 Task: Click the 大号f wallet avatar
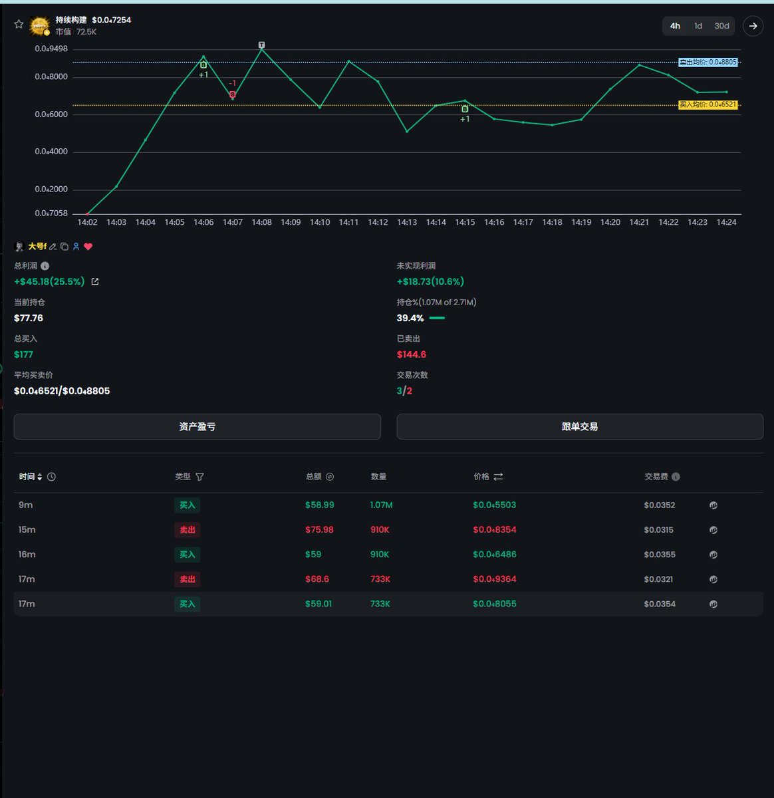tap(19, 247)
